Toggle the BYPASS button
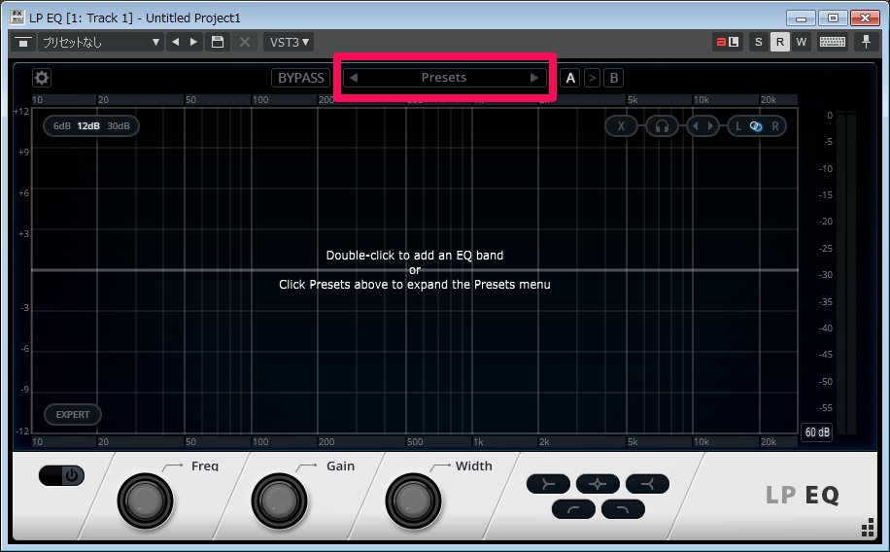The height and width of the screenshot is (552, 890). click(300, 78)
